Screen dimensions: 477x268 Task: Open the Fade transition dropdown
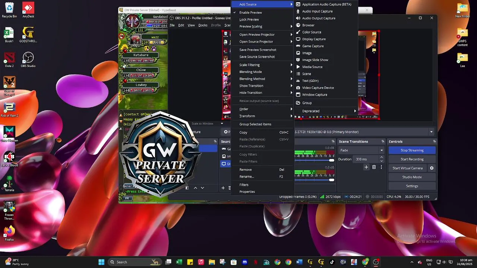pyautogui.click(x=361, y=150)
